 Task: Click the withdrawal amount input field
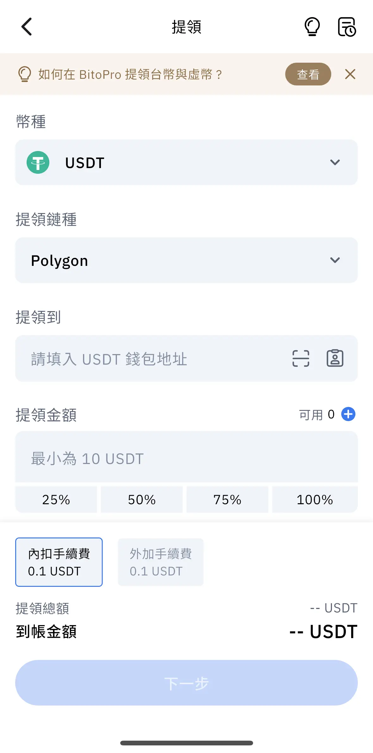pos(187,458)
